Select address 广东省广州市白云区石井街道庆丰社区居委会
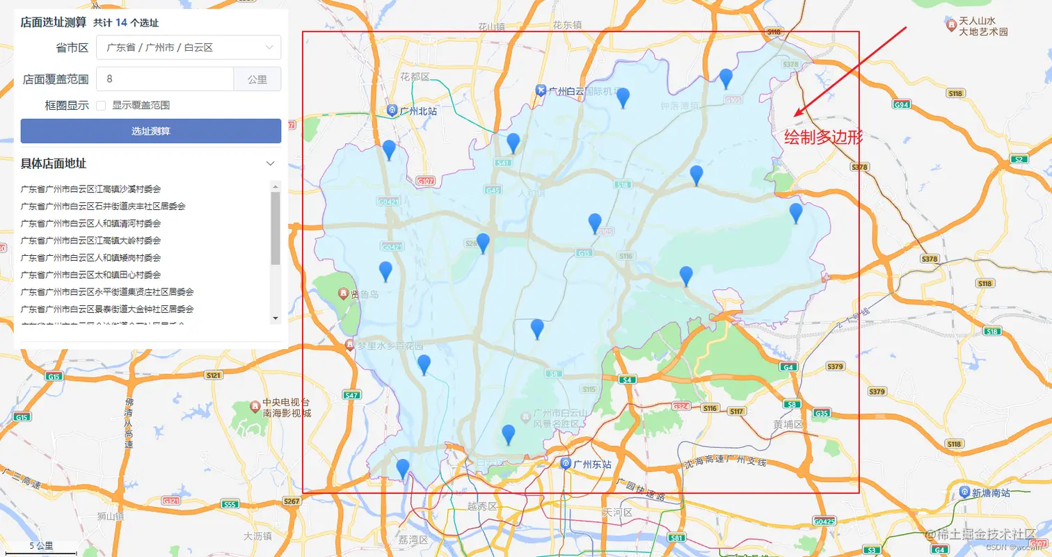This screenshot has height=557, width=1052. (103, 207)
